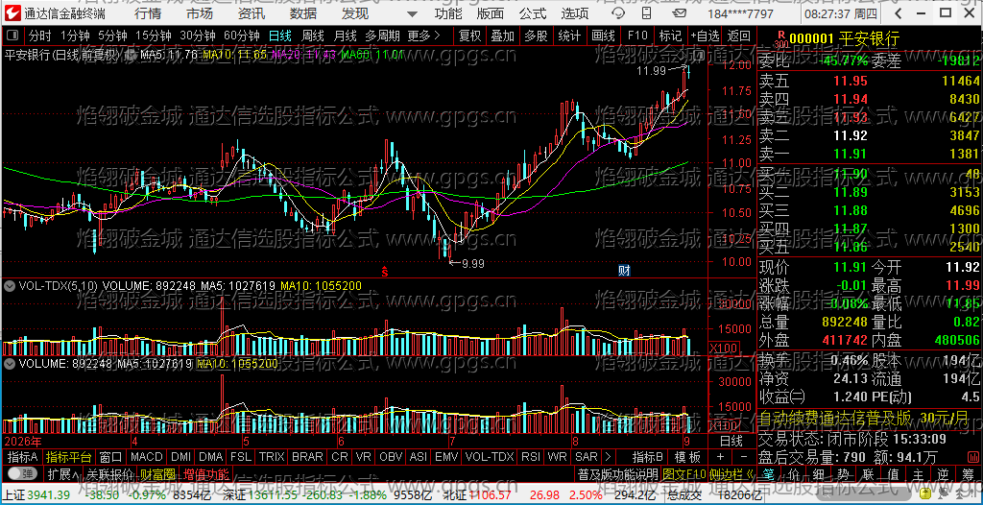Open the 市场 menu
The image size is (983, 505).
(200, 13)
